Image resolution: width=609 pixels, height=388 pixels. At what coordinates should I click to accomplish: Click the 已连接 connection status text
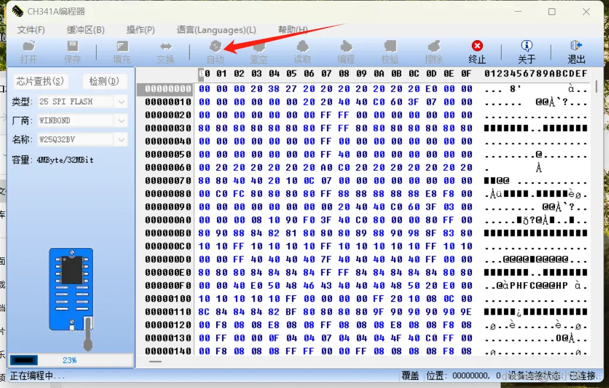coord(582,376)
